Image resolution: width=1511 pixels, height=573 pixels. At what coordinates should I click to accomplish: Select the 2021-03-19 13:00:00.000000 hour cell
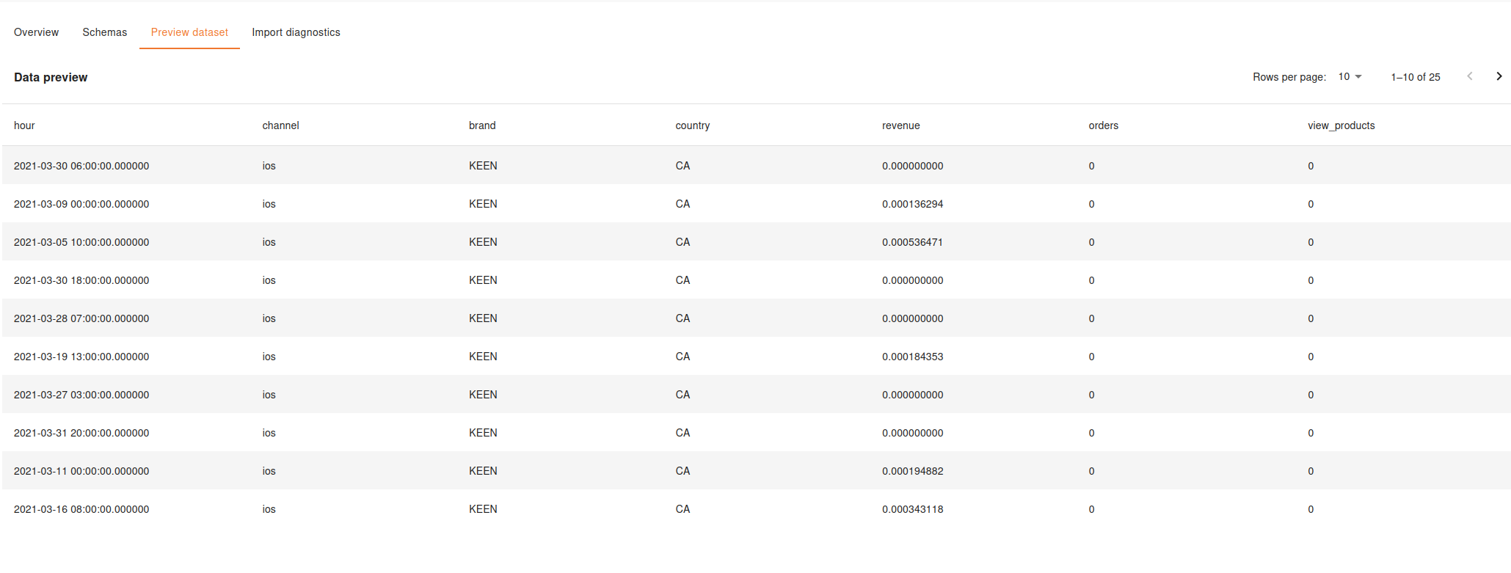(81, 357)
